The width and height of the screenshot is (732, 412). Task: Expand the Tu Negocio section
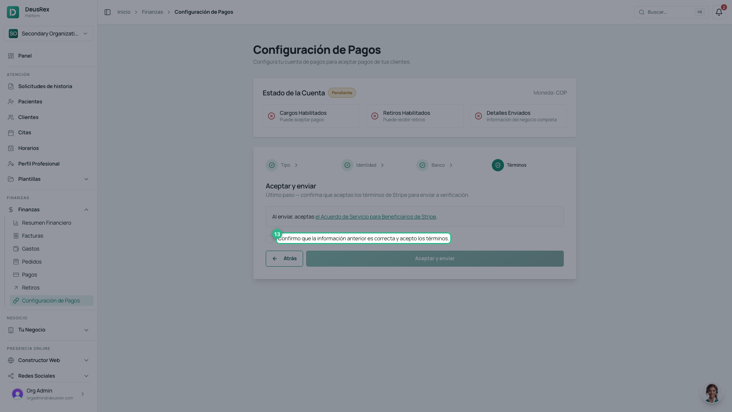48,330
